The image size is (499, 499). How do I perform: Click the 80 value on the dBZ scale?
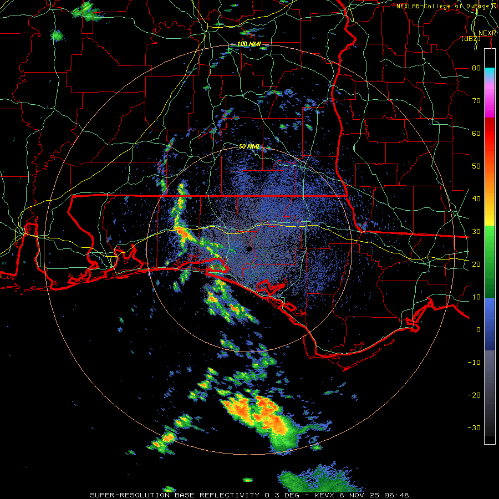click(476, 68)
